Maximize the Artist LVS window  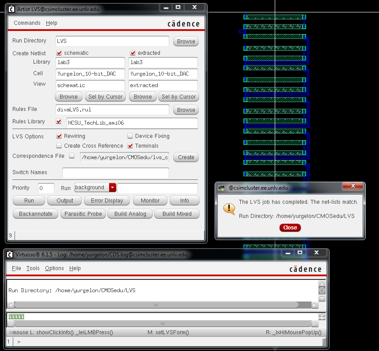point(177,8)
